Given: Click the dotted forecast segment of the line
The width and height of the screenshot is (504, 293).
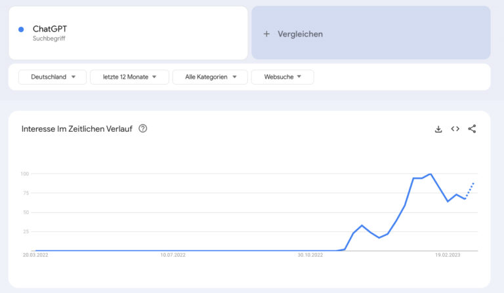Looking at the screenshot, I should (x=469, y=191).
